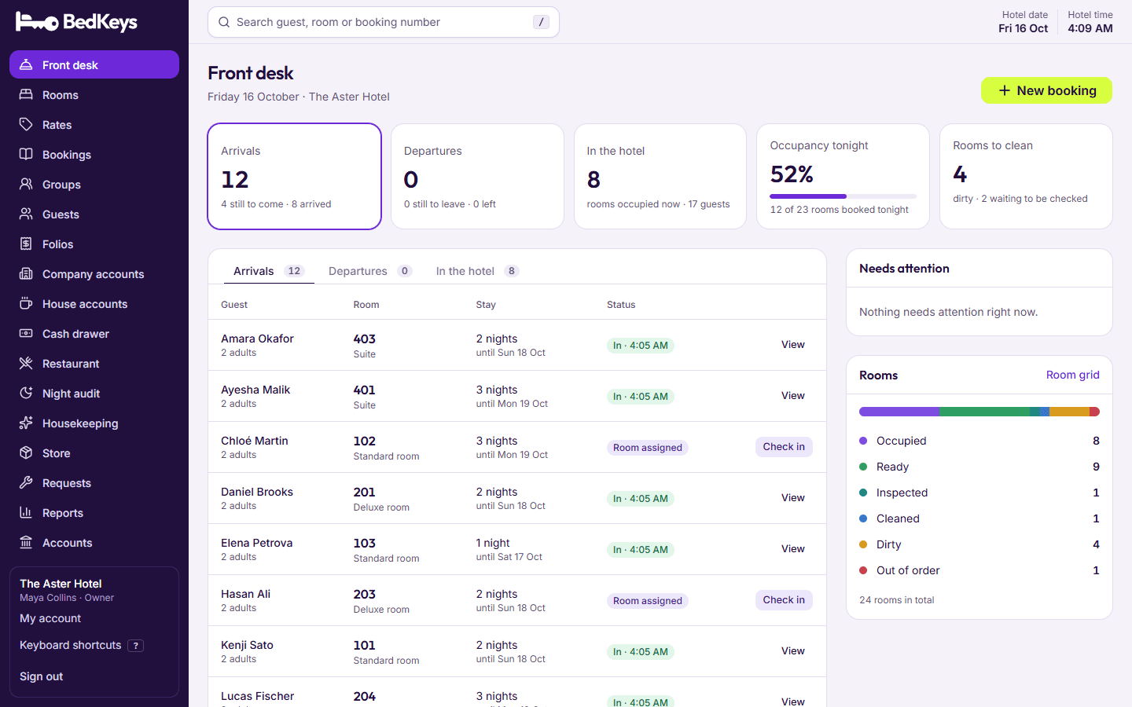Image resolution: width=1132 pixels, height=707 pixels.
Task: Check in Hasan Ali
Action: [784, 600]
